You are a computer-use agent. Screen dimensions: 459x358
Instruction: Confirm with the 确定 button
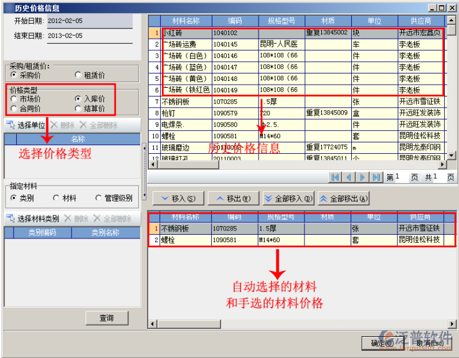point(381,342)
